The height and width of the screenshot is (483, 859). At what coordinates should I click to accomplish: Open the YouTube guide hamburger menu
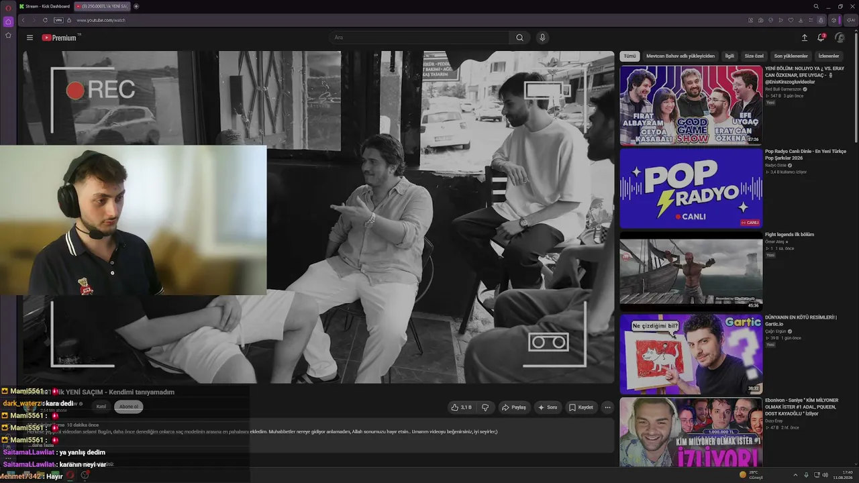point(30,38)
